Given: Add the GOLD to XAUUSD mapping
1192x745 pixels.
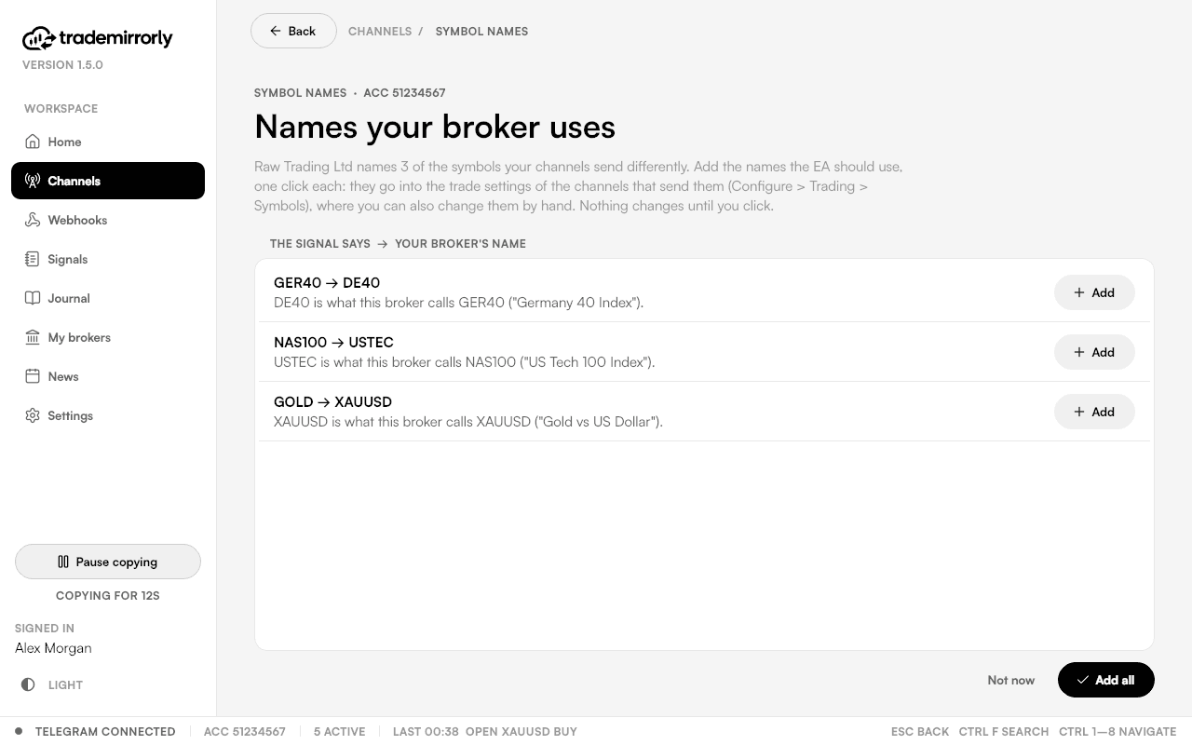Looking at the screenshot, I should pos(1094,412).
